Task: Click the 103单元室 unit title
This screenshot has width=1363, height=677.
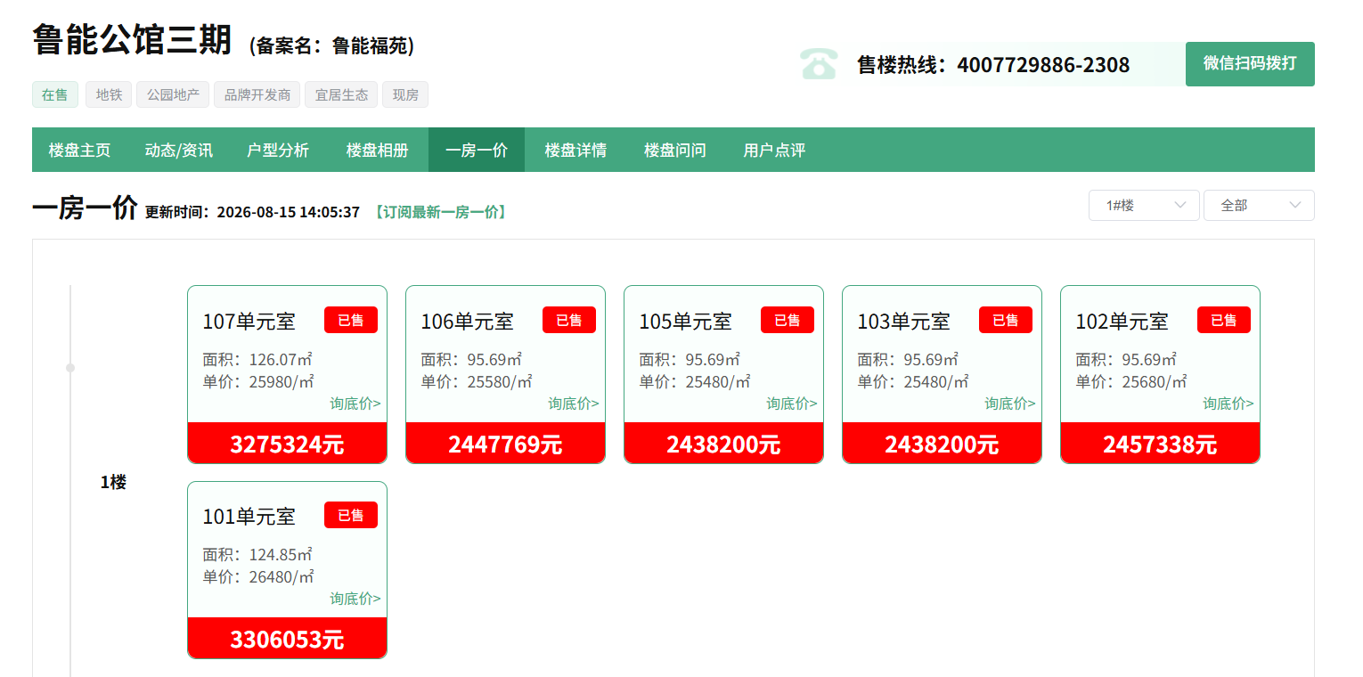Action: 904,321
